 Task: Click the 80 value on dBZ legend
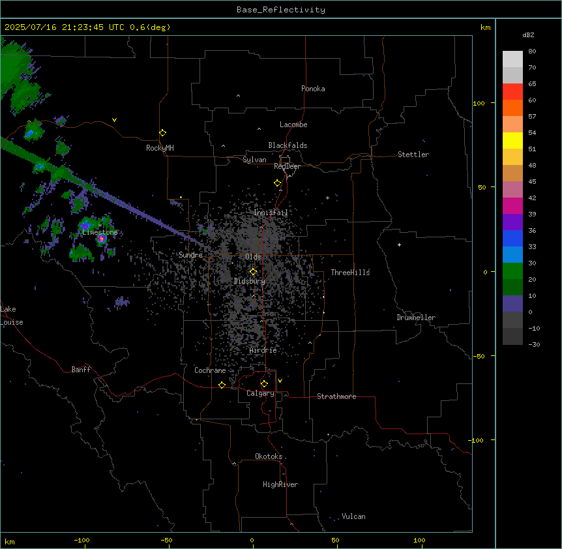(x=532, y=52)
